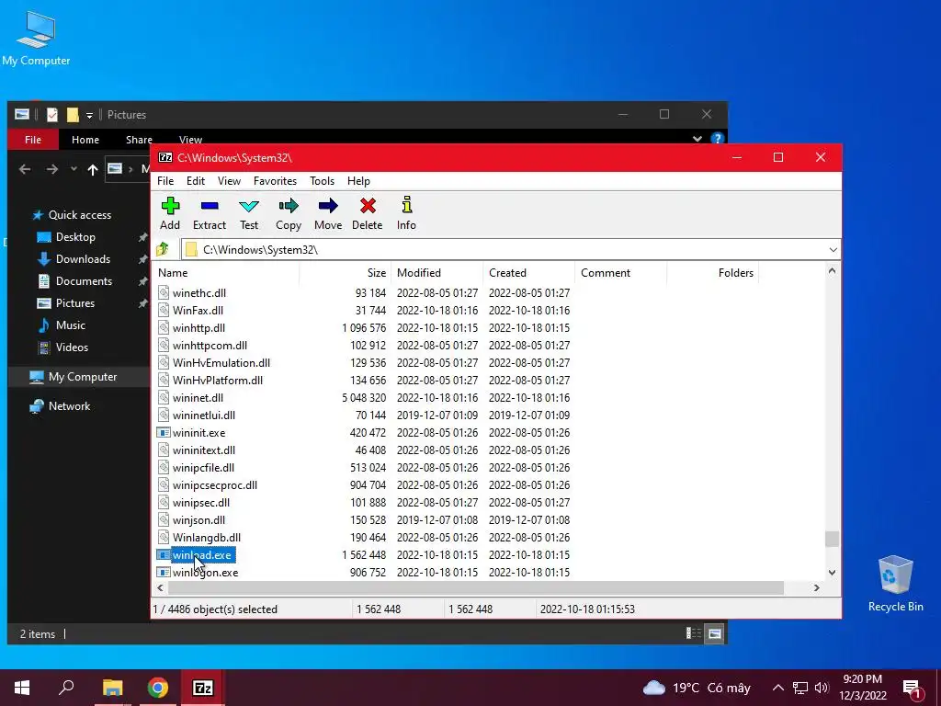
Task: Select winethc.dll in the file list
Action: (x=199, y=293)
